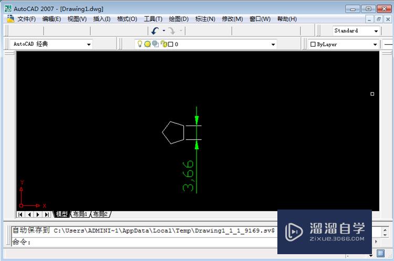Click the clean screen icon in status bar

pos(380,254)
